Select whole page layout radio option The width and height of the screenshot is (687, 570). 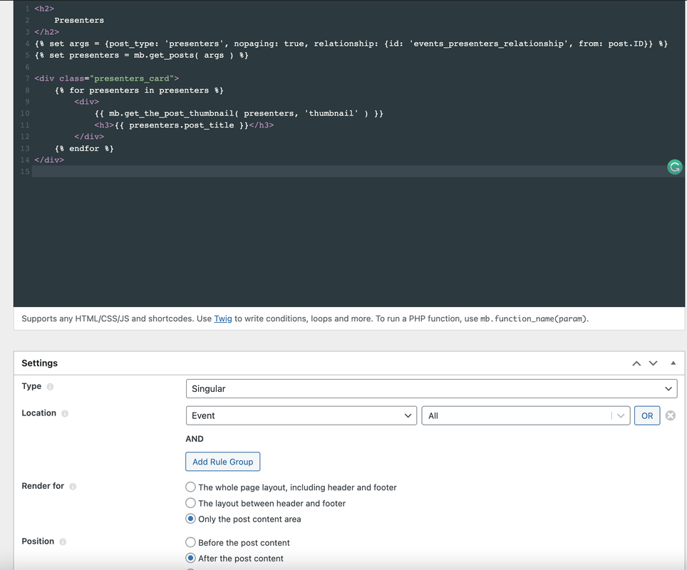tap(190, 487)
